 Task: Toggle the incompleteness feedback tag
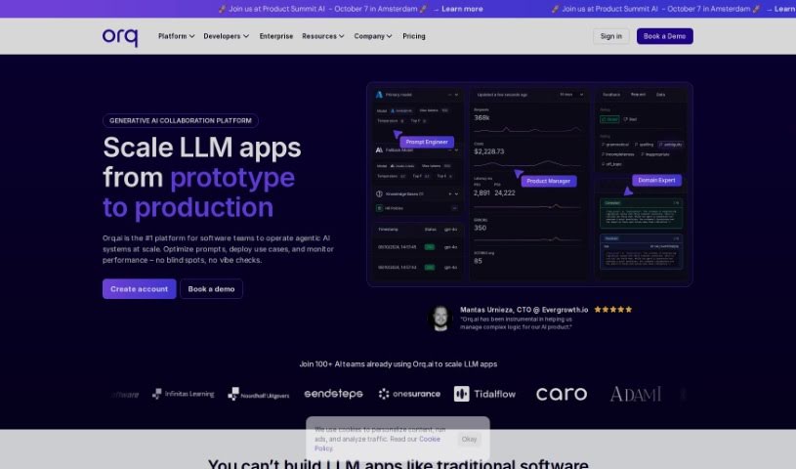(x=618, y=154)
